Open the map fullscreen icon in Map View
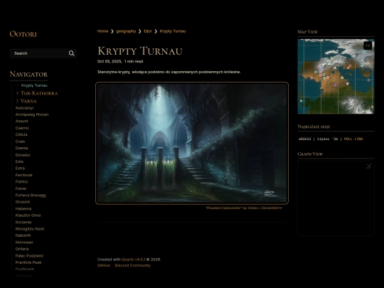This screenshot has height=288, width=384. [x=368, y=46]
